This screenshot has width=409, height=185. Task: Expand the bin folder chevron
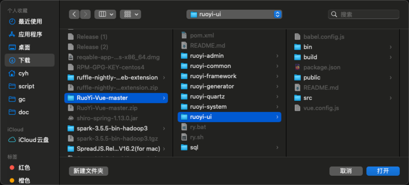[x=390, y=47]
